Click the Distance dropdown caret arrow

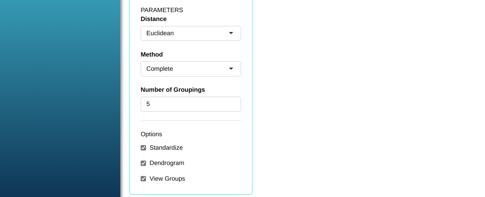click(231, 33)
